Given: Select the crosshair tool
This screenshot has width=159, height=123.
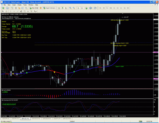Looking at the screenshot, I should point(6,11).
